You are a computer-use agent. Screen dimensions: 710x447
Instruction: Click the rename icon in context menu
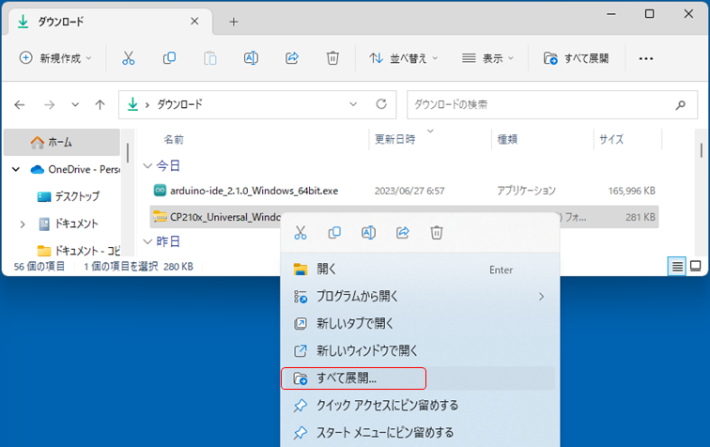(369, 232)
